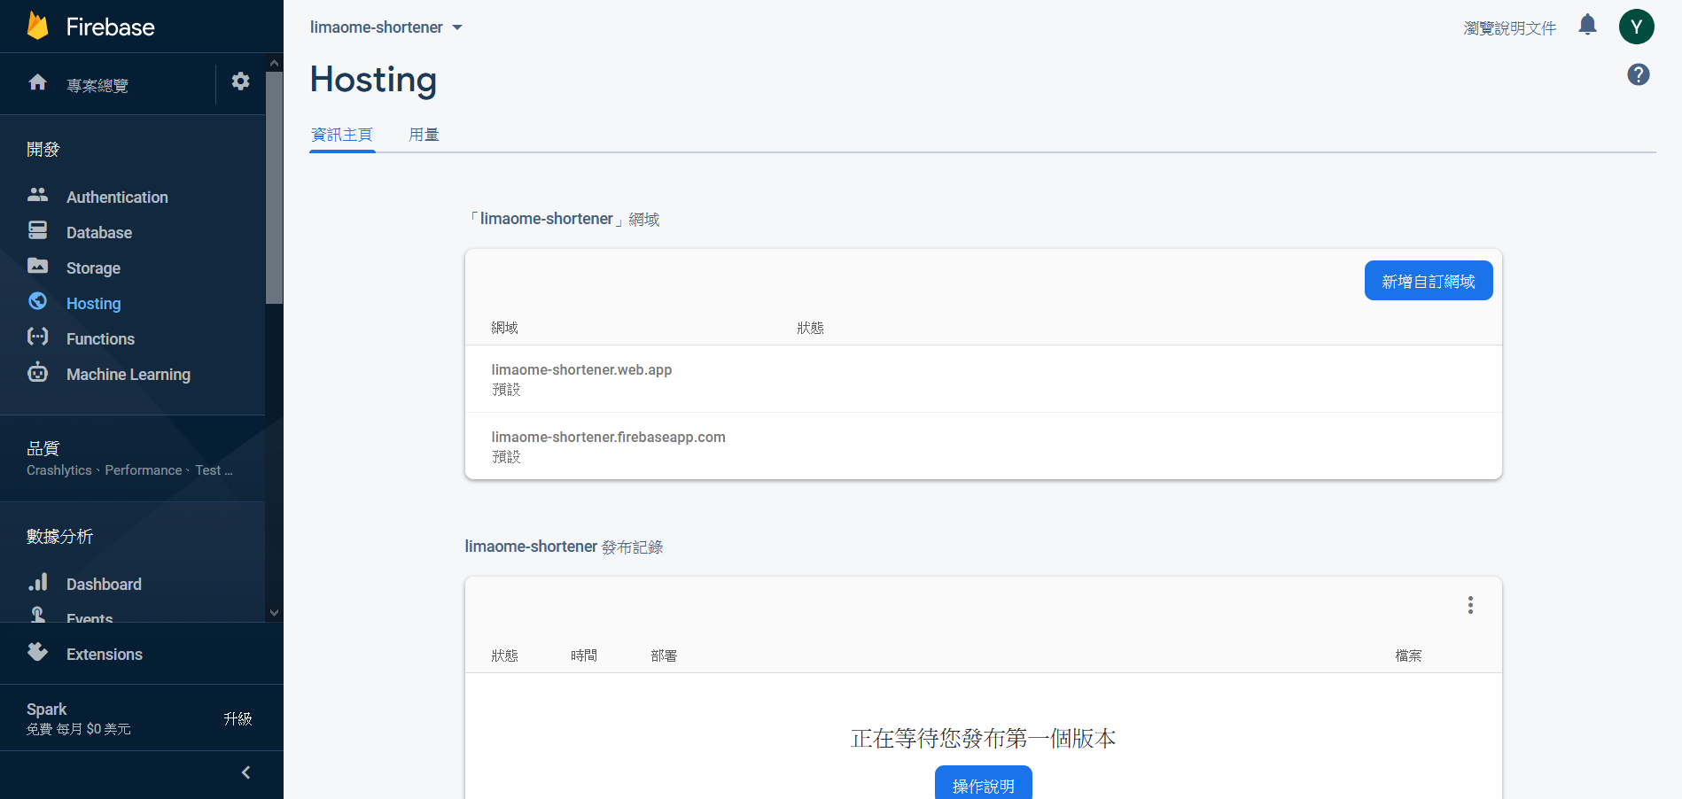
Task: Click the 時間 column header
Action: 584,655
